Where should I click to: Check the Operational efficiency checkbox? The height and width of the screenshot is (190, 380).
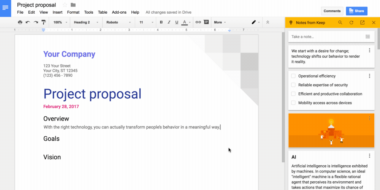coord(293,76)
